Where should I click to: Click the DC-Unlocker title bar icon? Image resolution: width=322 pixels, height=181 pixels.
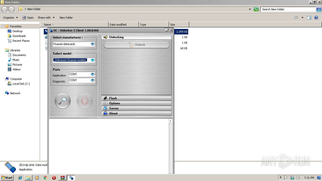(x=51, y=30)
